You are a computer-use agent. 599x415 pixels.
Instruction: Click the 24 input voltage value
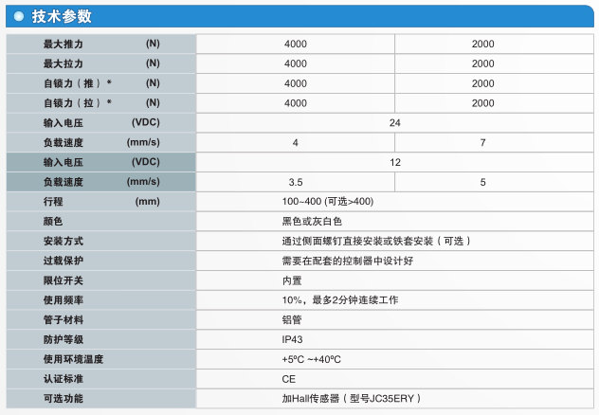click(x=394, y=122)
